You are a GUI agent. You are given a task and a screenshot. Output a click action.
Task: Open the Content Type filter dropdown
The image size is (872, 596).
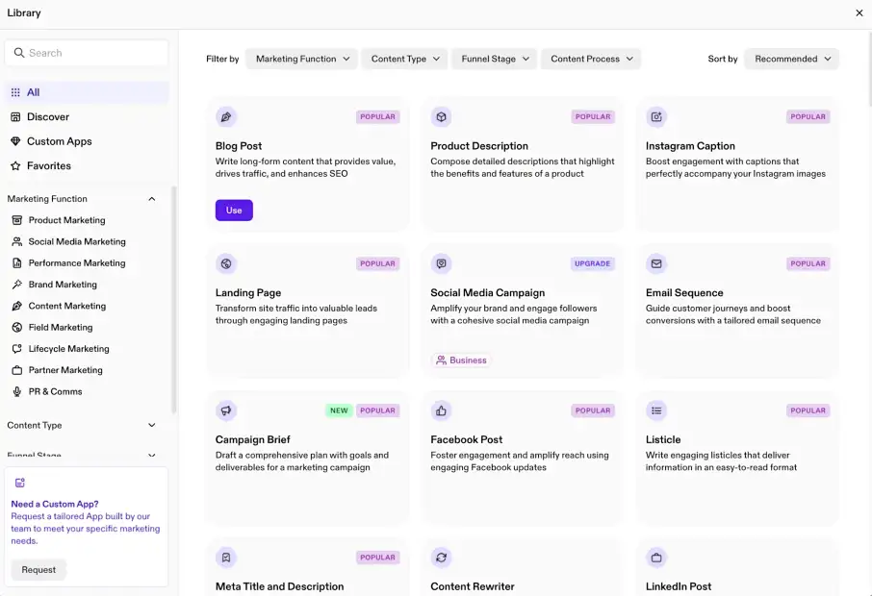click(405, 59)
